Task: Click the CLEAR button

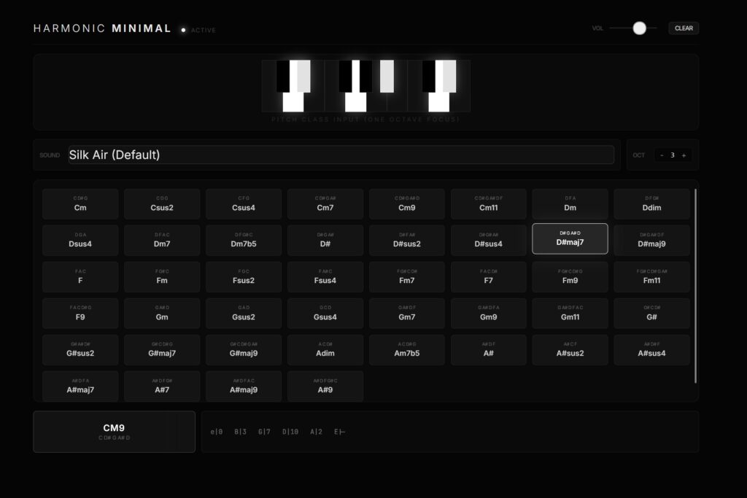Action: (684, 28)
